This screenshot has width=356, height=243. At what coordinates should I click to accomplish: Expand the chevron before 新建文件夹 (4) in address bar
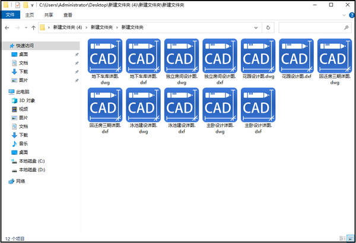point(49,28)
